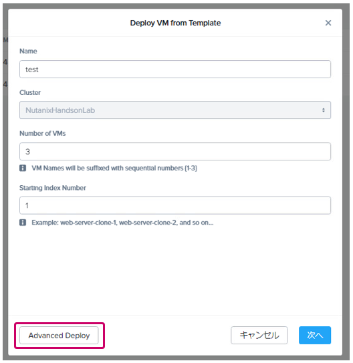The height and width of the screenshot is (363, 353).
Task: Click the Starting Index Number label
Action: 53,188
